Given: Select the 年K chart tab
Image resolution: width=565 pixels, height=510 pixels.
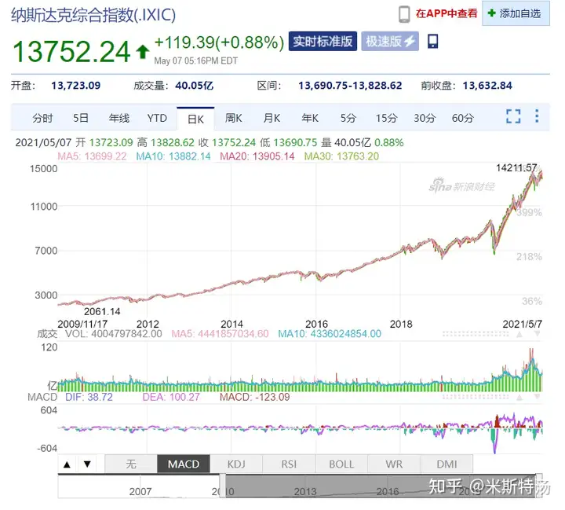Looking at the screenshot, I should (x=310, y=118).
